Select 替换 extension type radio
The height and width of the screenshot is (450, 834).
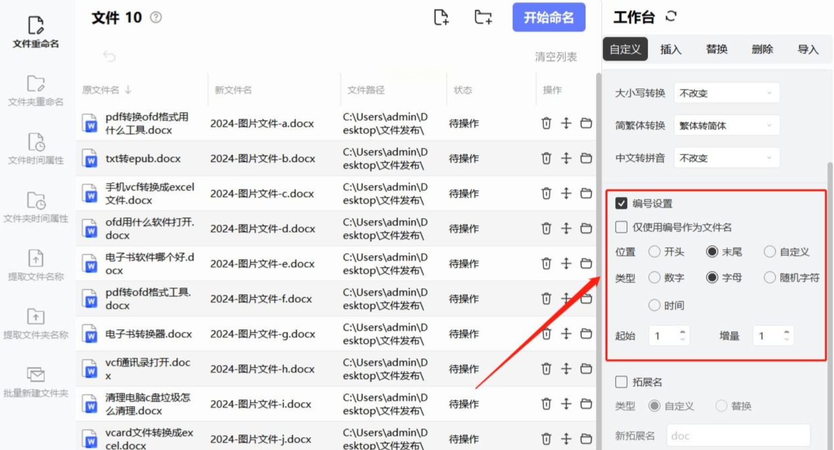[721, 406]
